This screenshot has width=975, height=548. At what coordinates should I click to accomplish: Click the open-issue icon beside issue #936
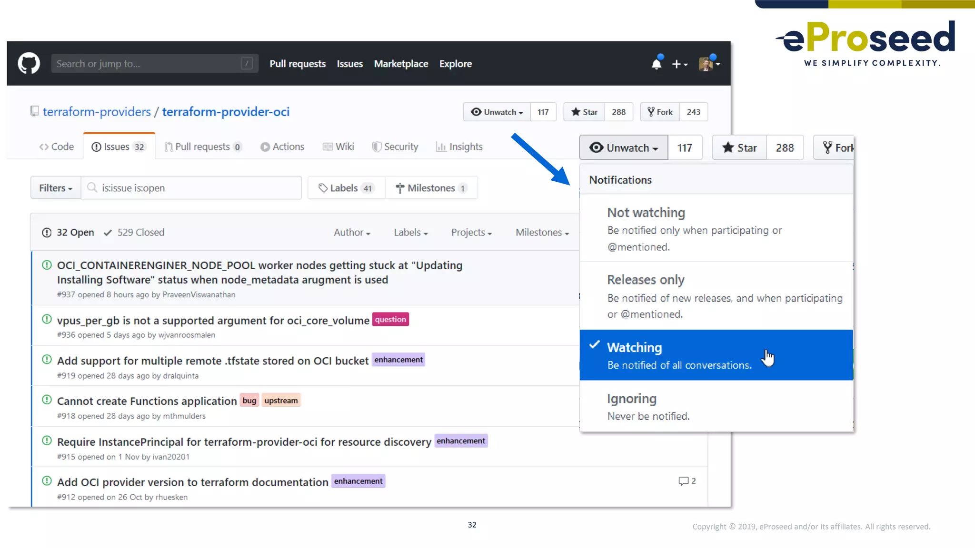tap(47, 319)
